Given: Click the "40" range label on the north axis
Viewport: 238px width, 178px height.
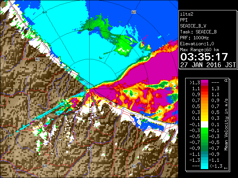Looking at the screenshot, I should [x=90, y=30].
